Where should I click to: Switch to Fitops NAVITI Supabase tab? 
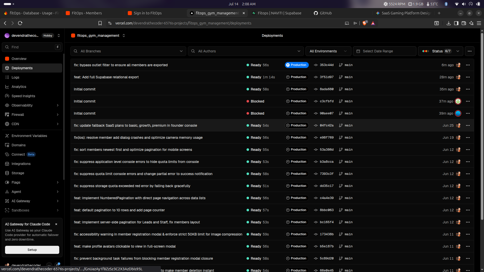tap(279, 13)
